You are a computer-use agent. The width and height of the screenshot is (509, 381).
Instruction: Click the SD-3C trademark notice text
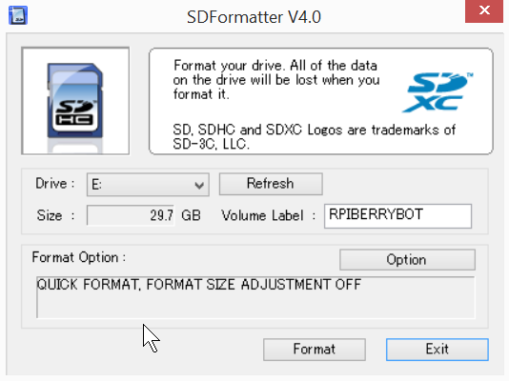pos(314,137)
